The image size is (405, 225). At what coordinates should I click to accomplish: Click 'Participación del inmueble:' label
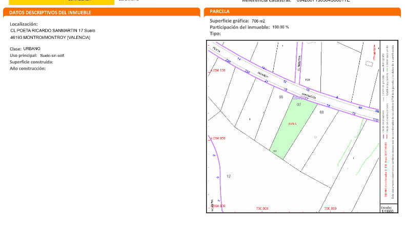pyautogui.click(x=240, y=27)
